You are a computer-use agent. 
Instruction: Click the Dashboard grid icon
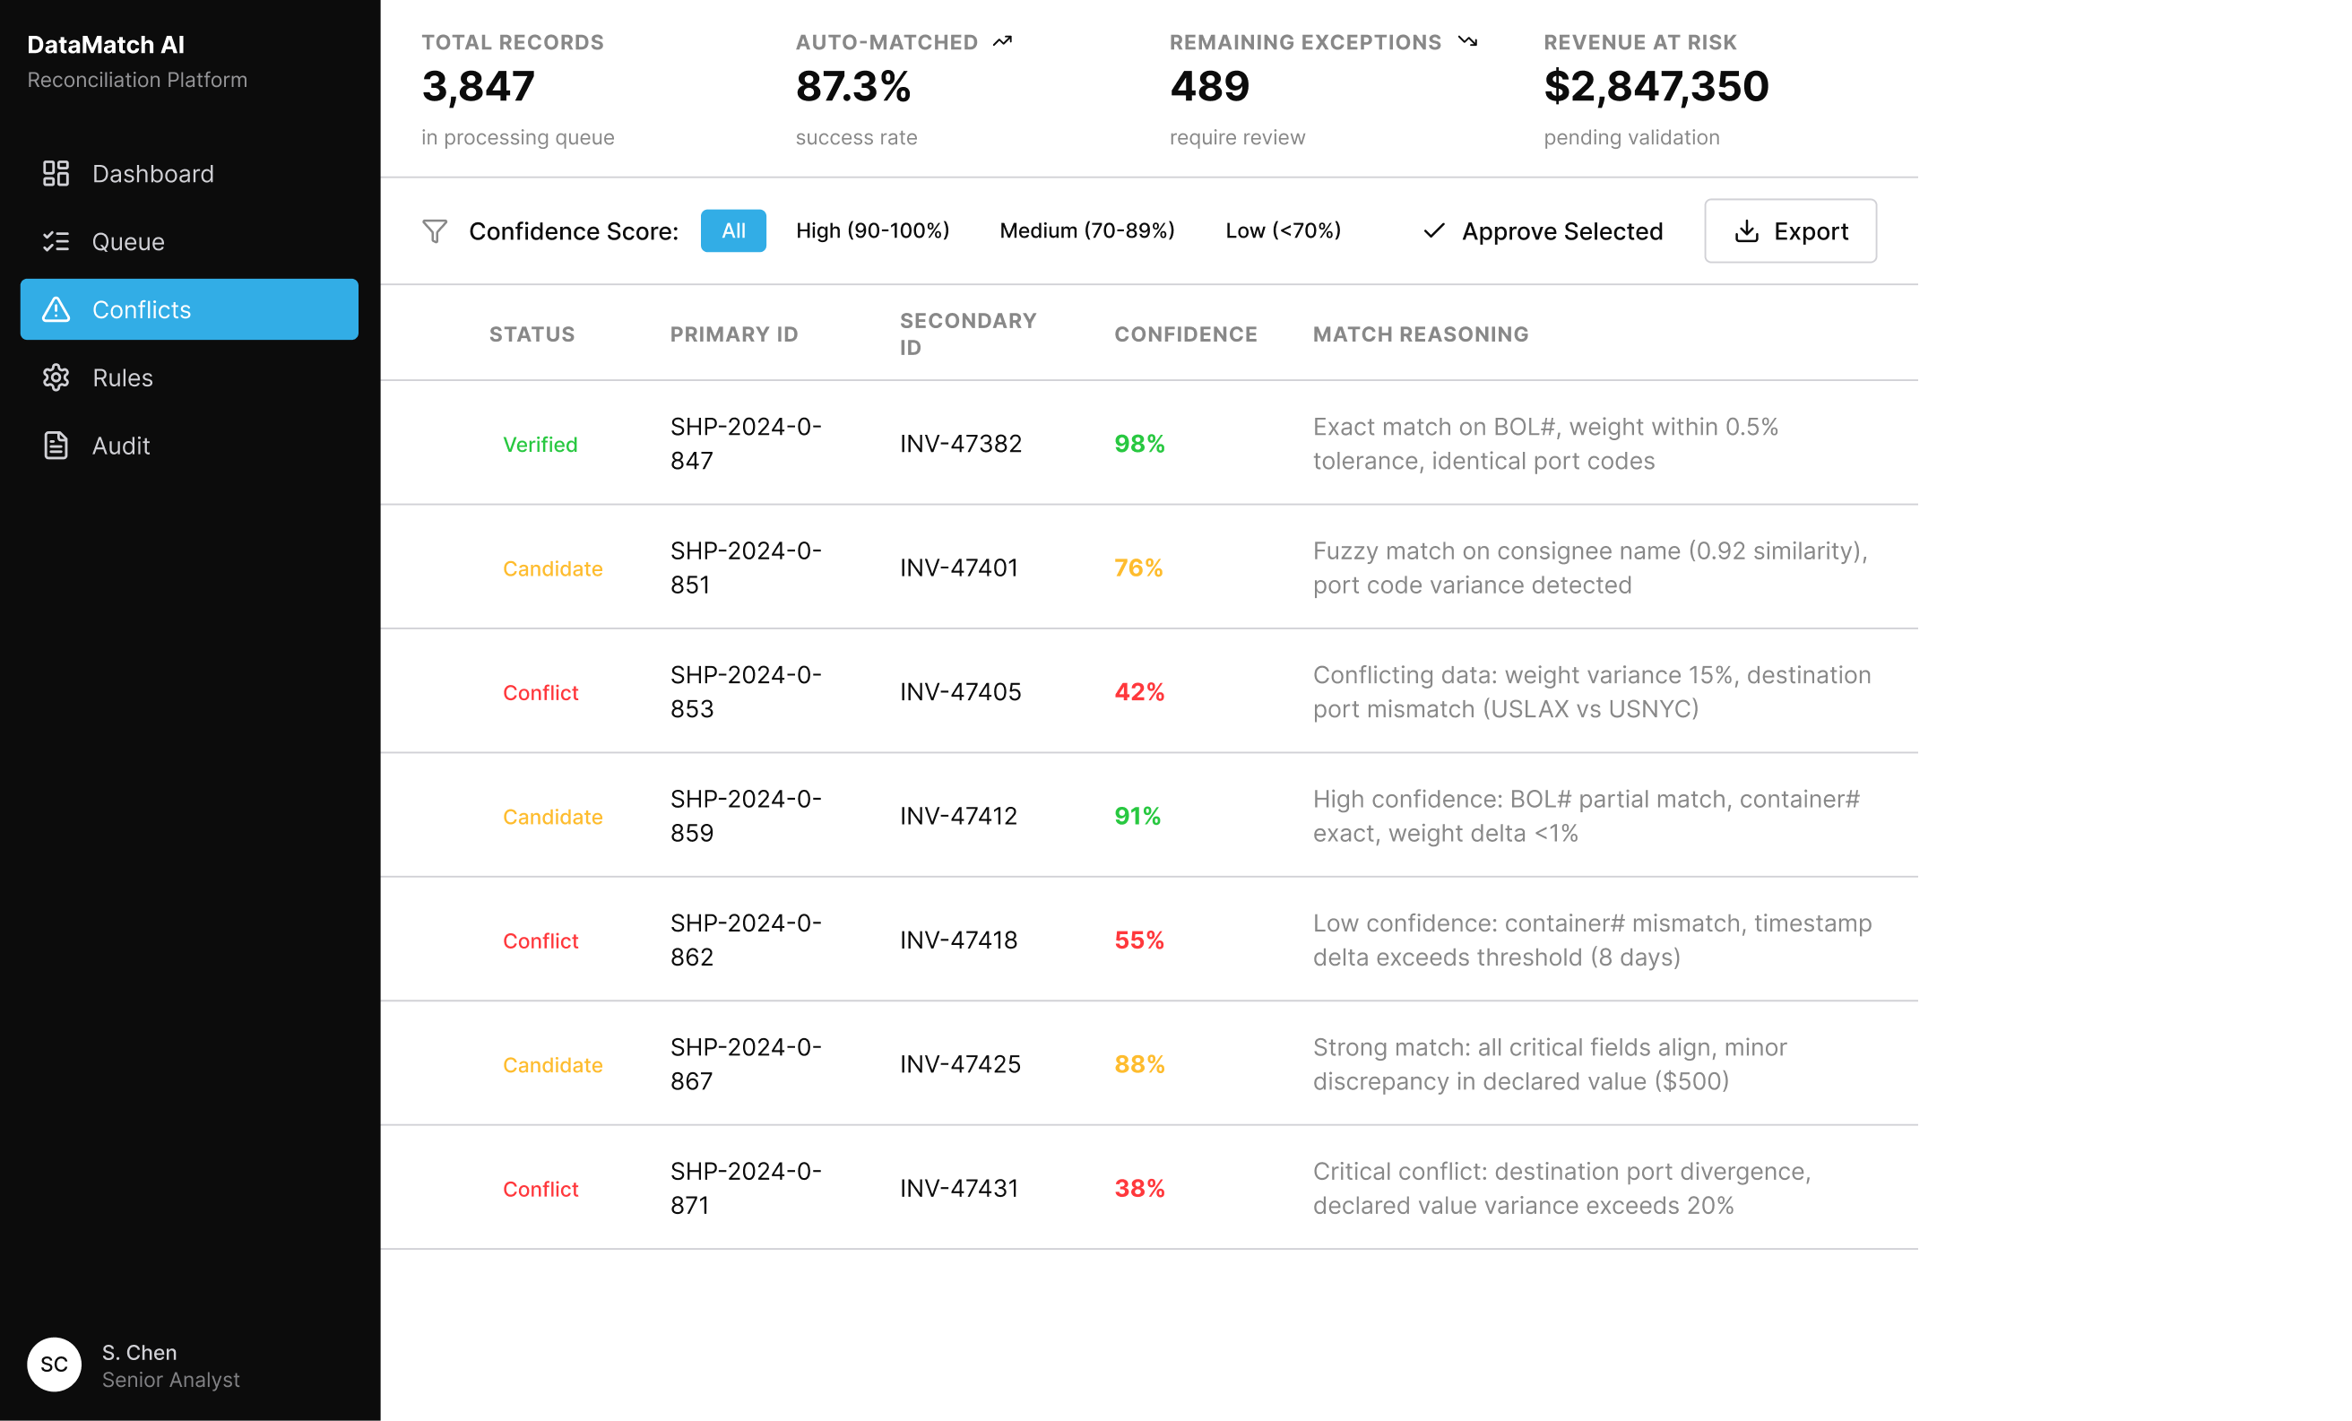56,174
